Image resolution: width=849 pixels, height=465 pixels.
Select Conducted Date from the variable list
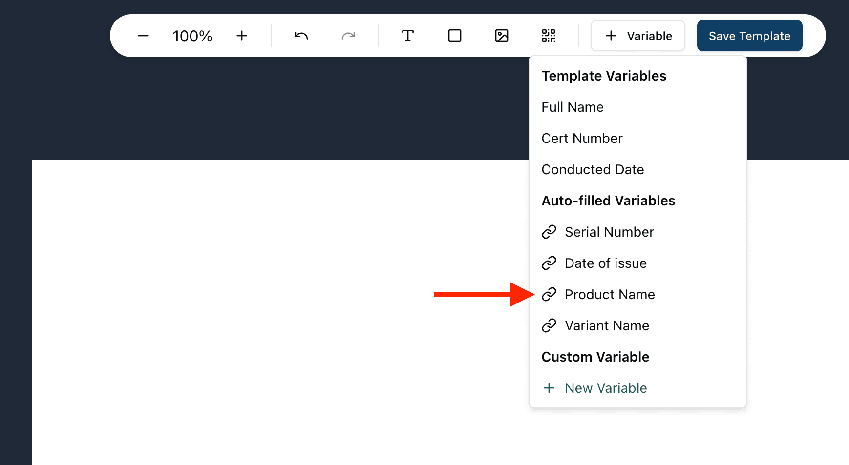[x=593, y=169]
